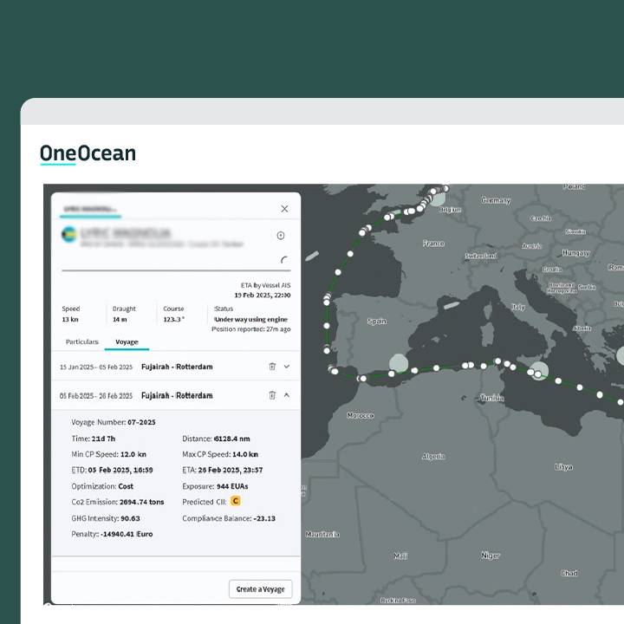Image resolution: width=624 pixels, height=624 pixels.
Task: Click the large circle marker off Spain's southeast coast
Action: (398, 363)
